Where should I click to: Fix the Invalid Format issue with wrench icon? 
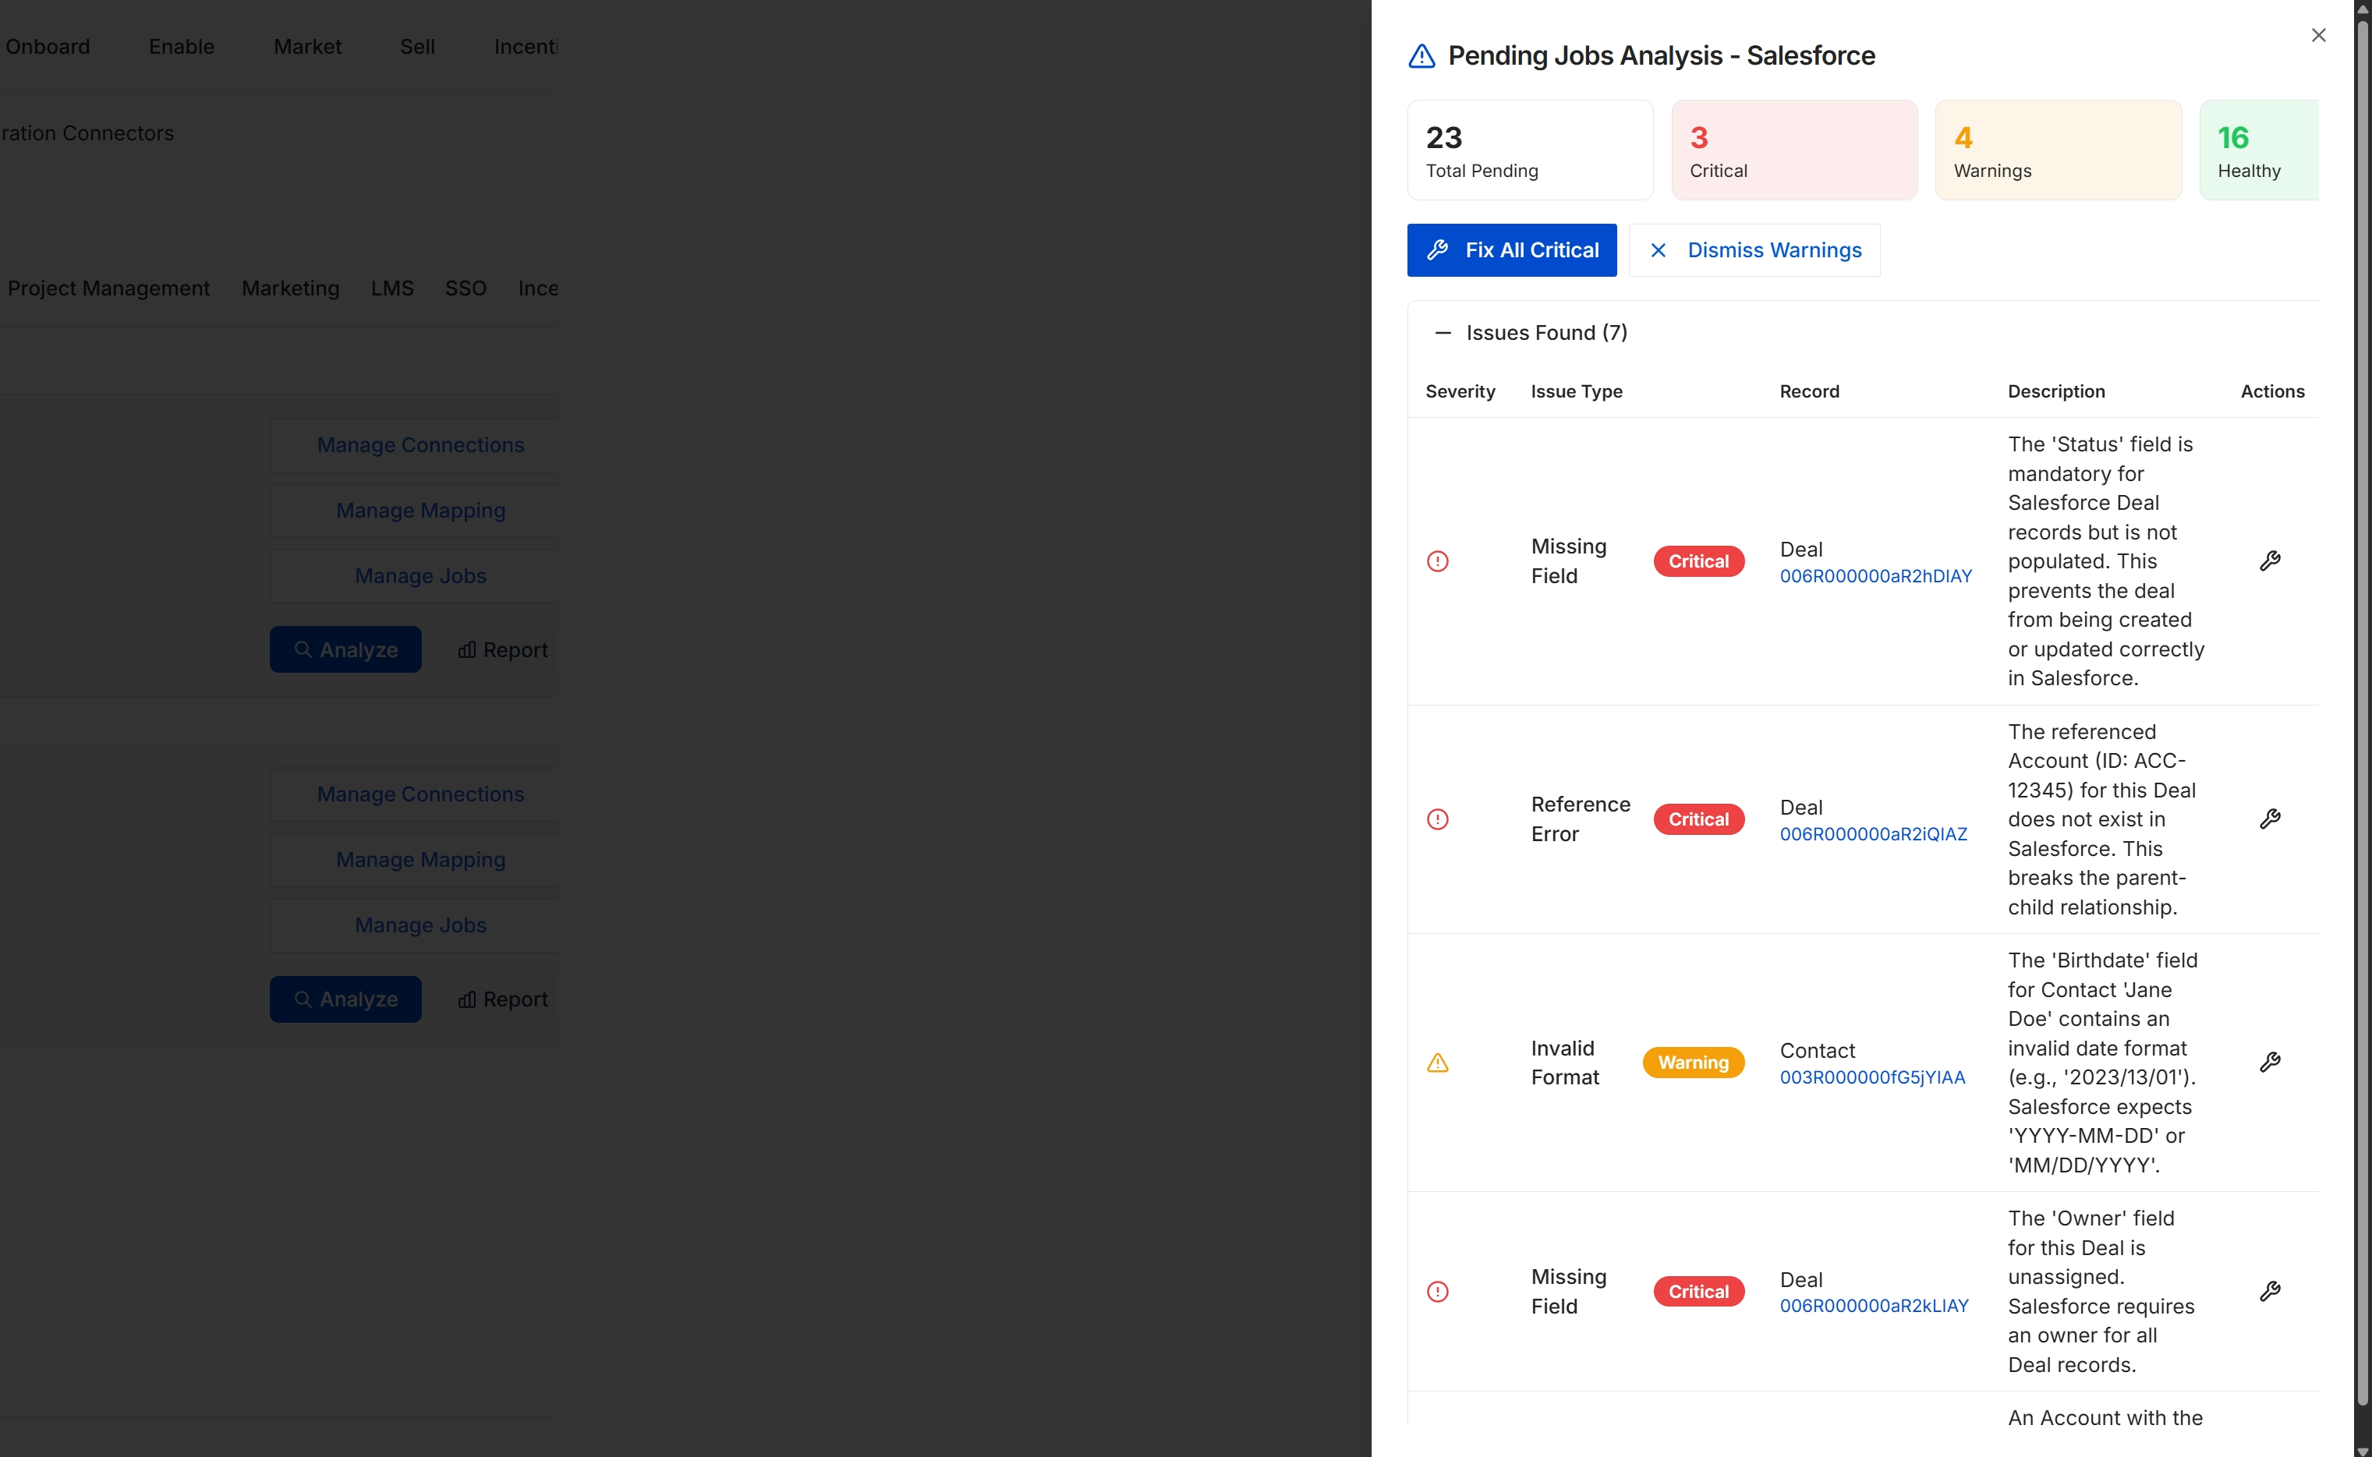pos(2270,1062)
